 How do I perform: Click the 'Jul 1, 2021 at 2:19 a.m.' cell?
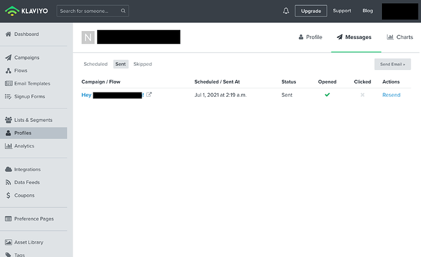(220, 95)
